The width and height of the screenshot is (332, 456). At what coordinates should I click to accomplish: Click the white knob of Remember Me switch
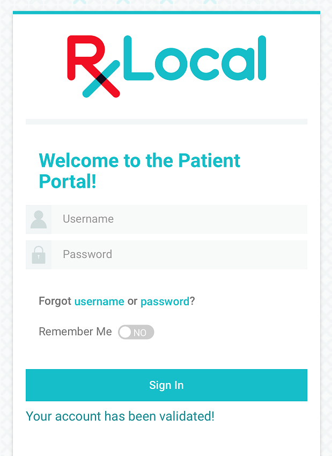pos(126,332)
